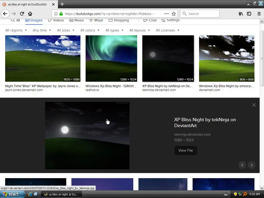The width and height of the screenshot is (264, 198).
Task: Click the Firefox Search box
Action: [200, 14]
